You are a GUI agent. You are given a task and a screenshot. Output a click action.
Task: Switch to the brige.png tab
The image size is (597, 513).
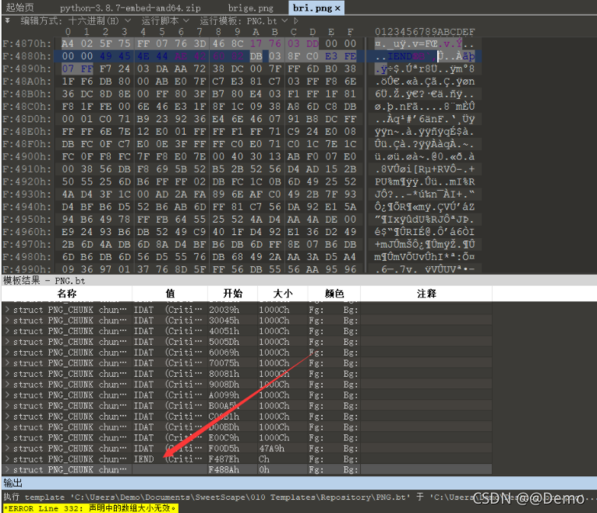coord(250,8)
